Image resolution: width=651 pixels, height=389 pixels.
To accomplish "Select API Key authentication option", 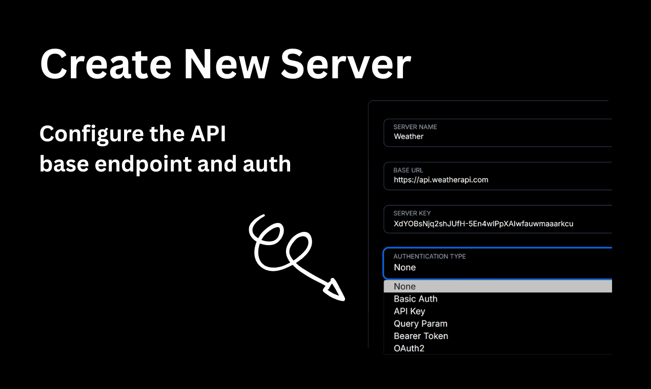I will pyautogui.click(x=410, y=311).
